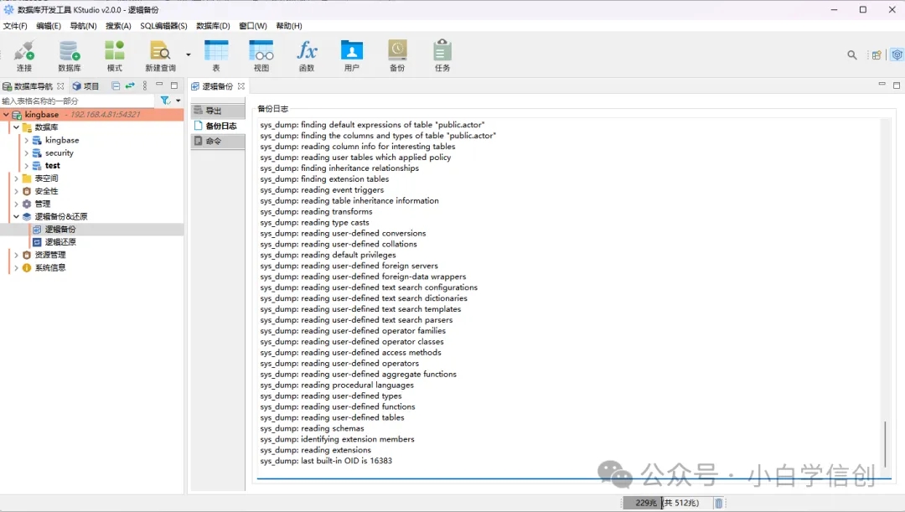This screenshot has width=905, height=512.
Task: Toggle link with editor arrows icon
Action: click(130, 85)
